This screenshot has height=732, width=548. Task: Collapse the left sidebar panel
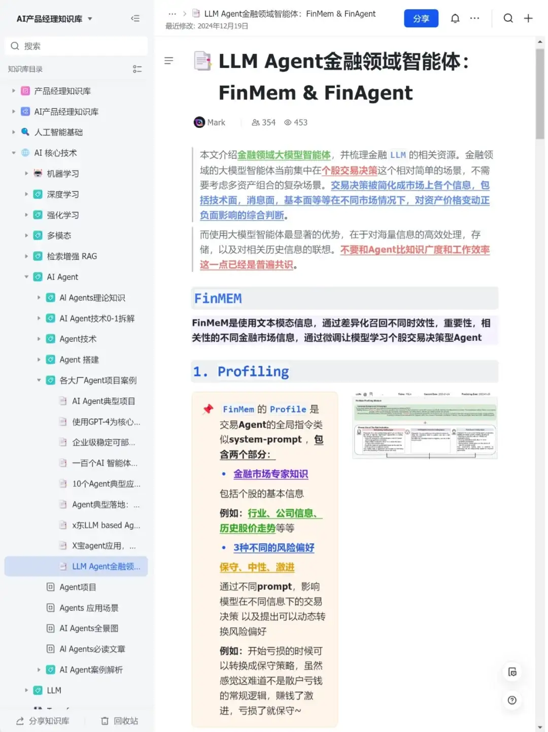coord(135,18)
